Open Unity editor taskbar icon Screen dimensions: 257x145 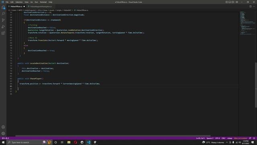pos(95,142)
